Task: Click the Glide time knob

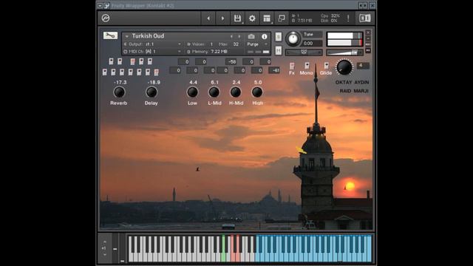Action: tap(344, 67)
